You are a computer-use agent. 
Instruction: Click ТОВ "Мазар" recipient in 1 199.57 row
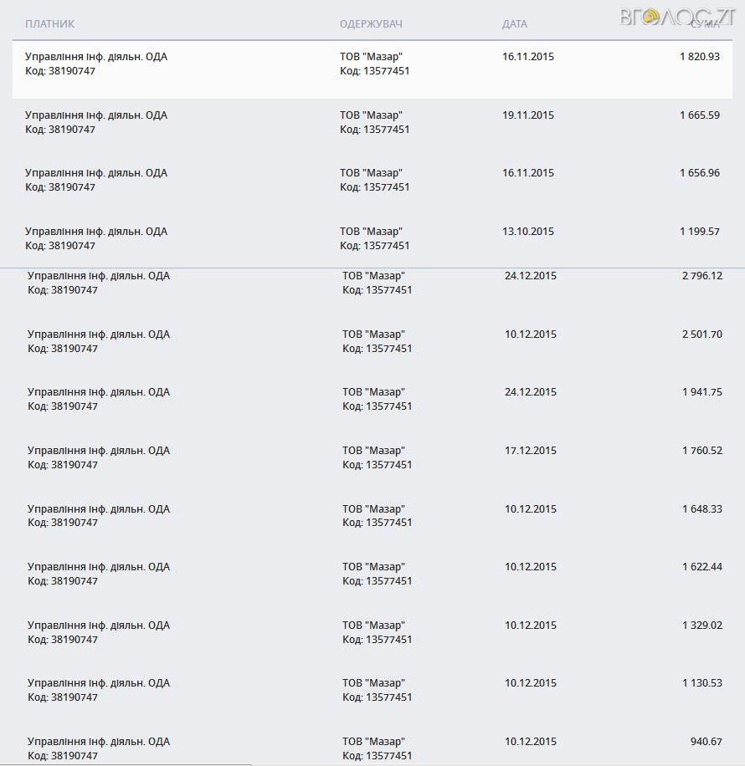[371, 232]
